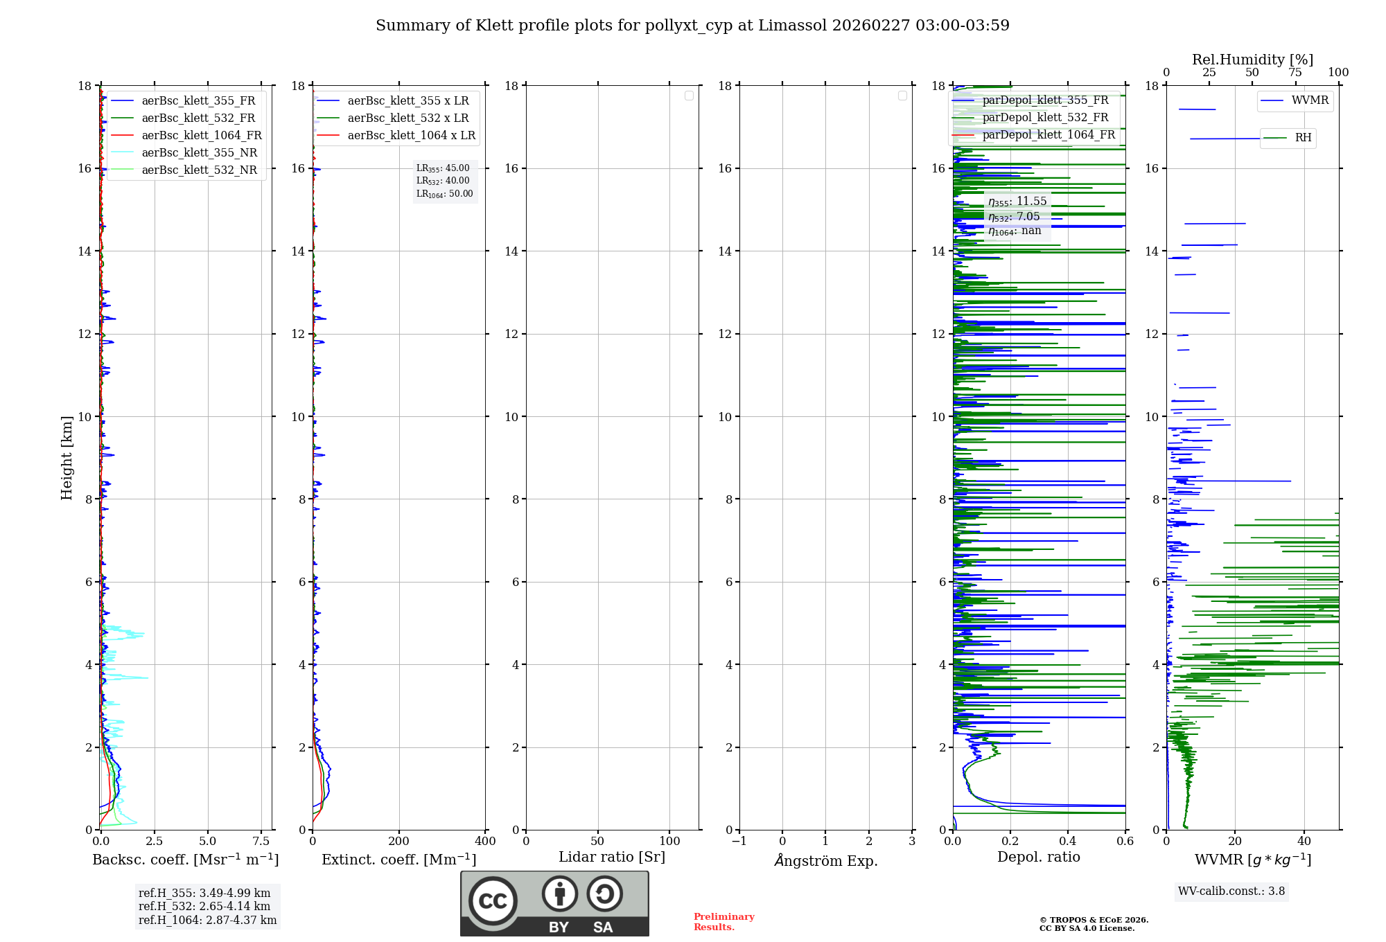Click the empty legend box in Ångström Exp. panel

(902, 96)
